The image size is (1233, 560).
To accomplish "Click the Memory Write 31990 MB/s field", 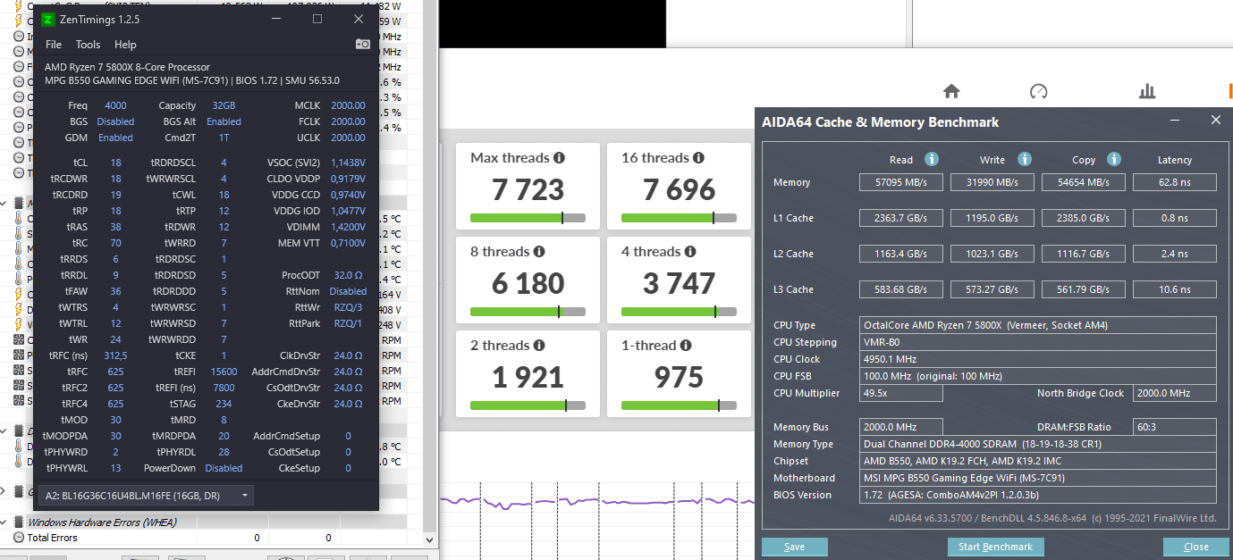I will (993, 182).
